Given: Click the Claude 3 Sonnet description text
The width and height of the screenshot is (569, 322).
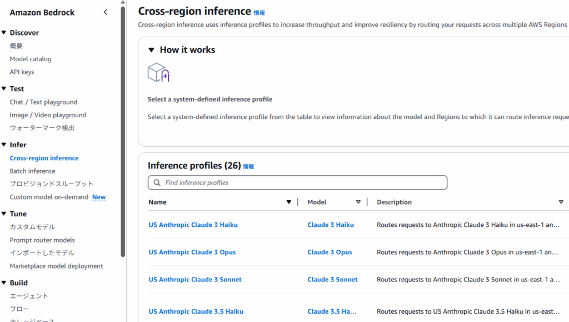Looking at the screenshot, I should 468,280.
